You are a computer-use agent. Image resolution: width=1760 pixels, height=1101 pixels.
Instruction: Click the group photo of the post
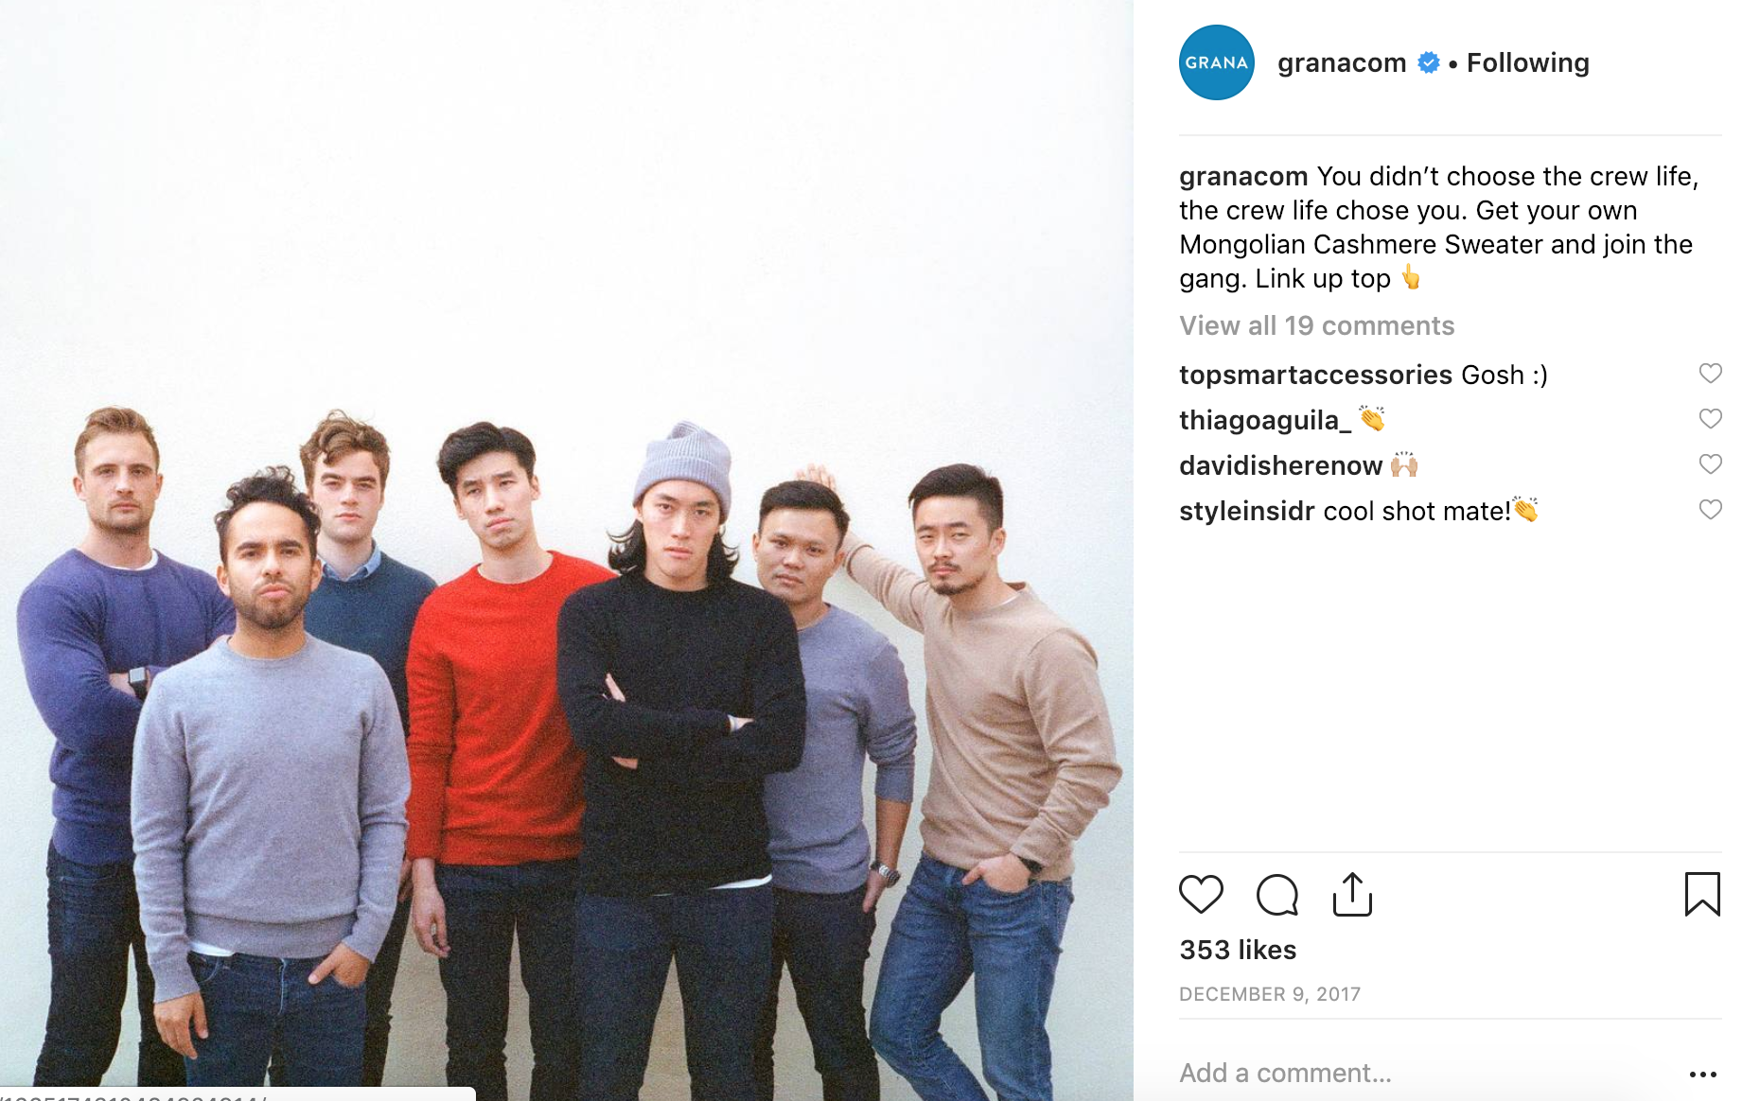[x=567, y=550]
